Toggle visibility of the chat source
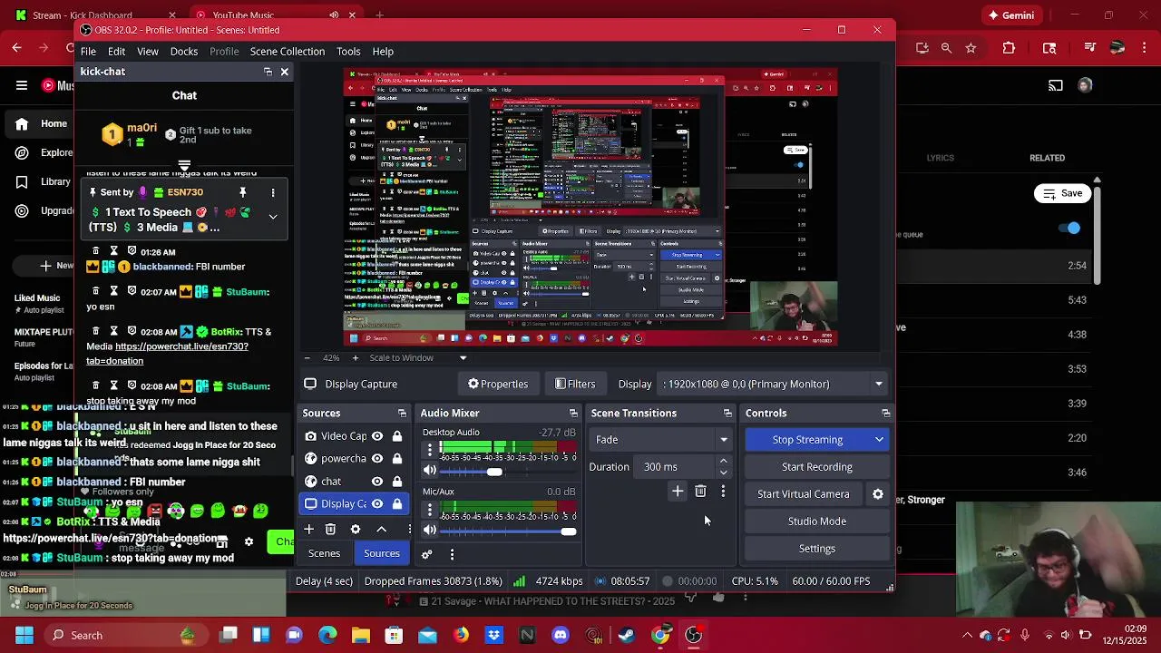 tap(377, 482)
